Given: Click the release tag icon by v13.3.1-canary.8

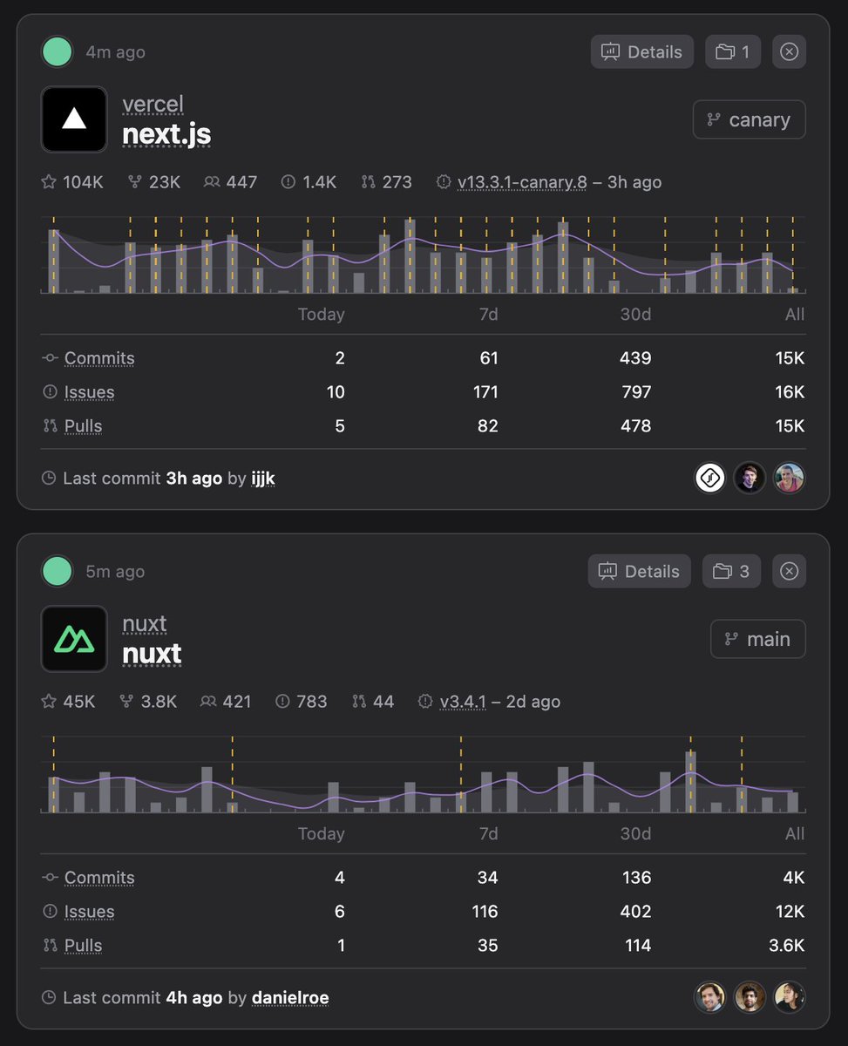Looking at the screenshot, I should tap(443, 182).
